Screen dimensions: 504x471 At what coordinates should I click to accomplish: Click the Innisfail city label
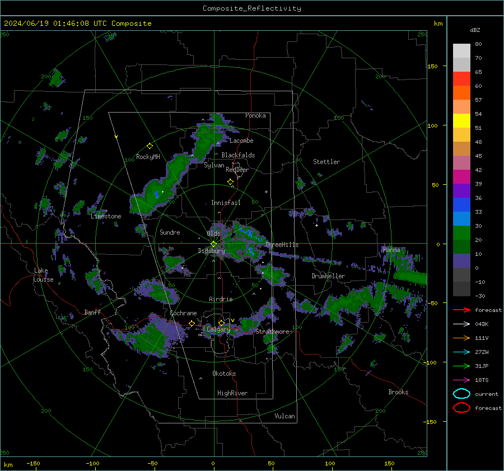(x=226, y=203)
